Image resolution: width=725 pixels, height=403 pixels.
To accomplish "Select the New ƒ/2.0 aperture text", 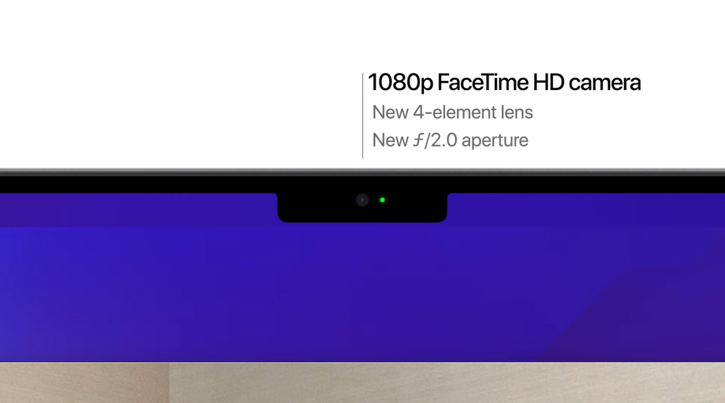I will pos(450,140).
